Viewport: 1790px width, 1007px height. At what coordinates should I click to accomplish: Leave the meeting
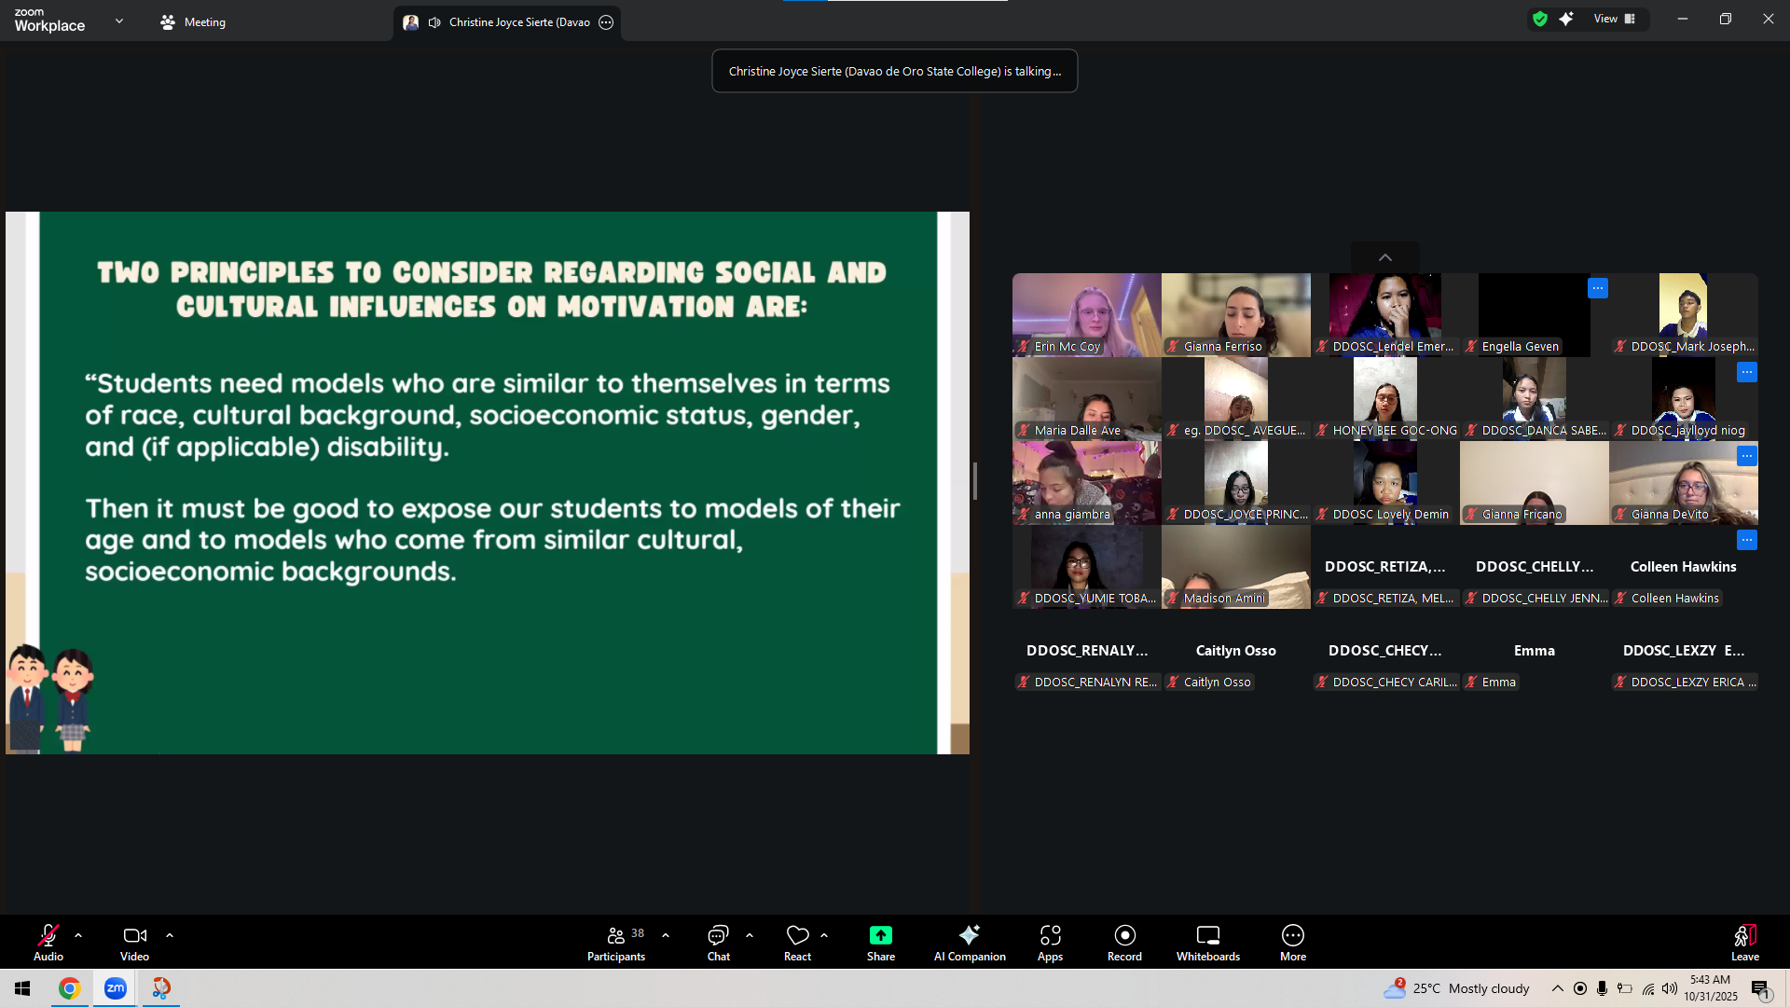1744,942
